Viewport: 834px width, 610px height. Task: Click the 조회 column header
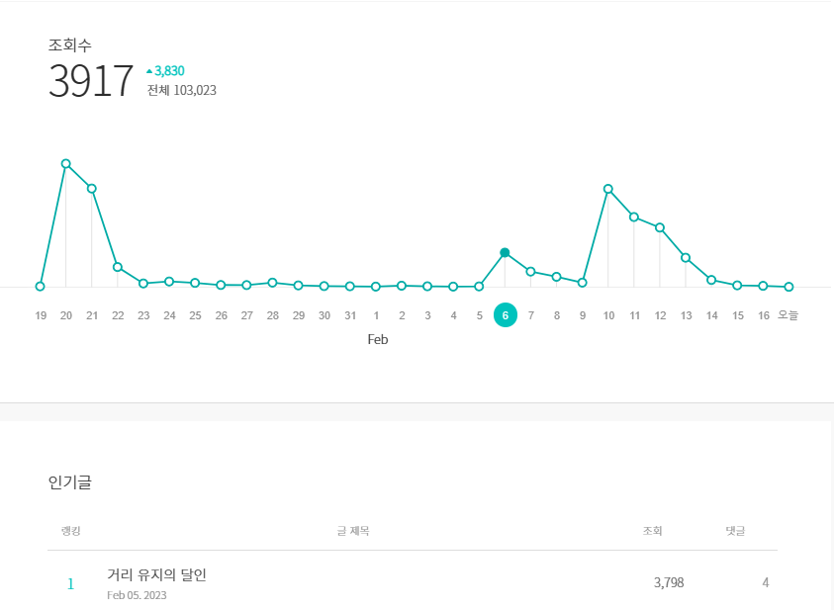652,532
